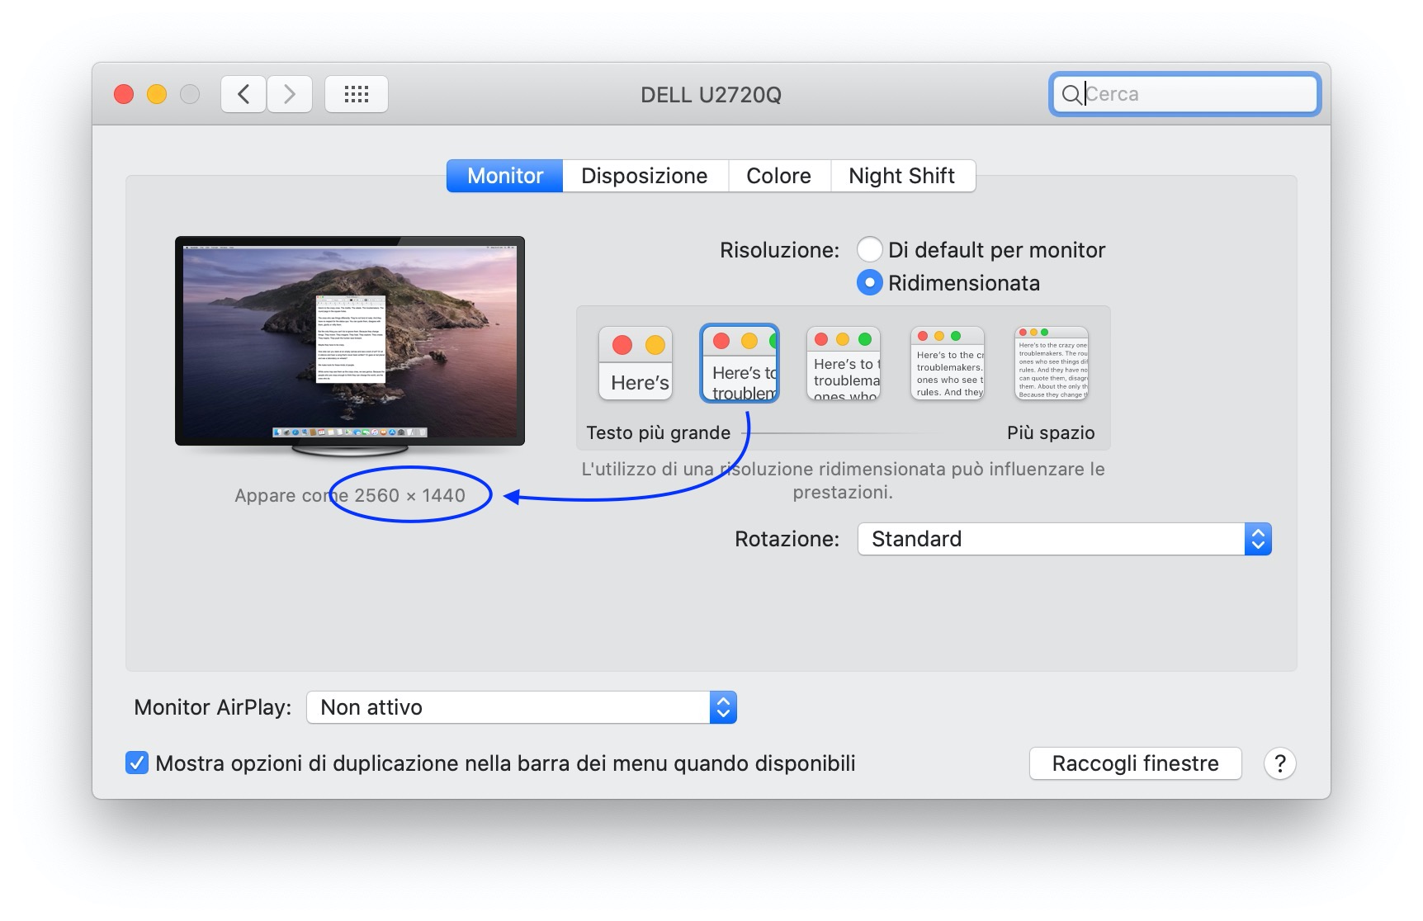Viewport: 1423px width, 921px height.
Task: Click the 'Risoluzione:' label
Action: [x=779, y=250]
